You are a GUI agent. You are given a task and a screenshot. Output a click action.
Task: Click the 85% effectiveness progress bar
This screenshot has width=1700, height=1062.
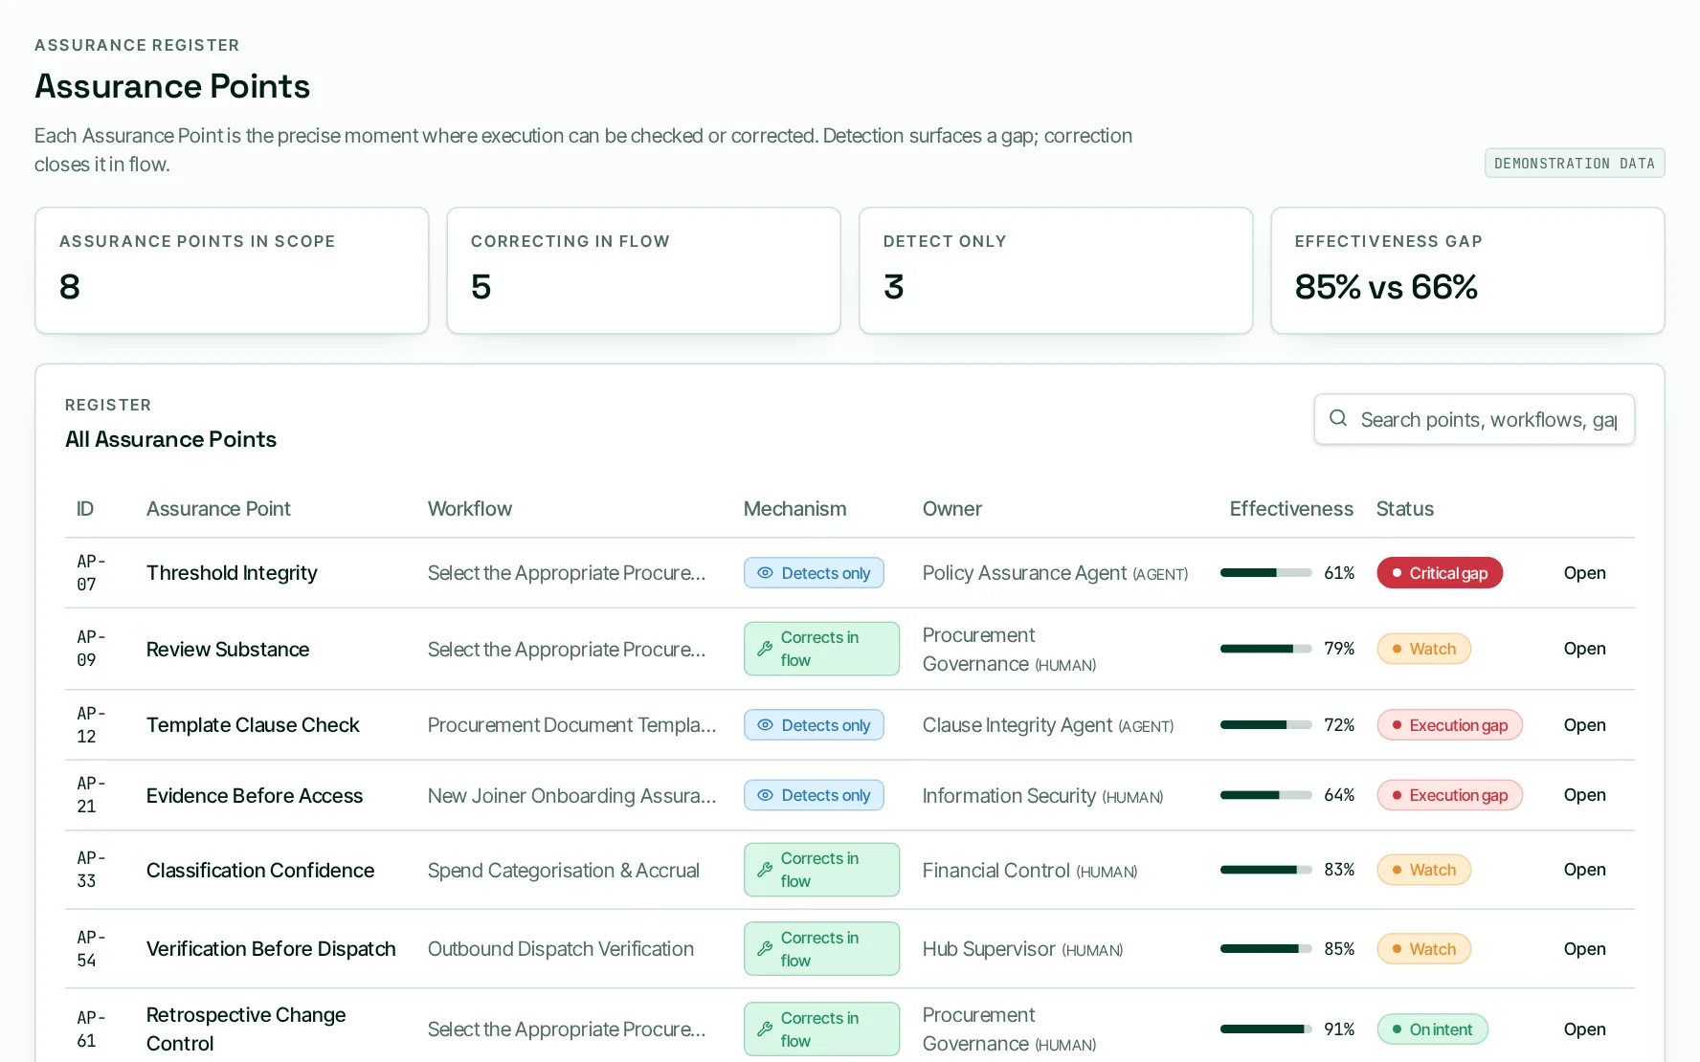click(x=1265, y=949)
